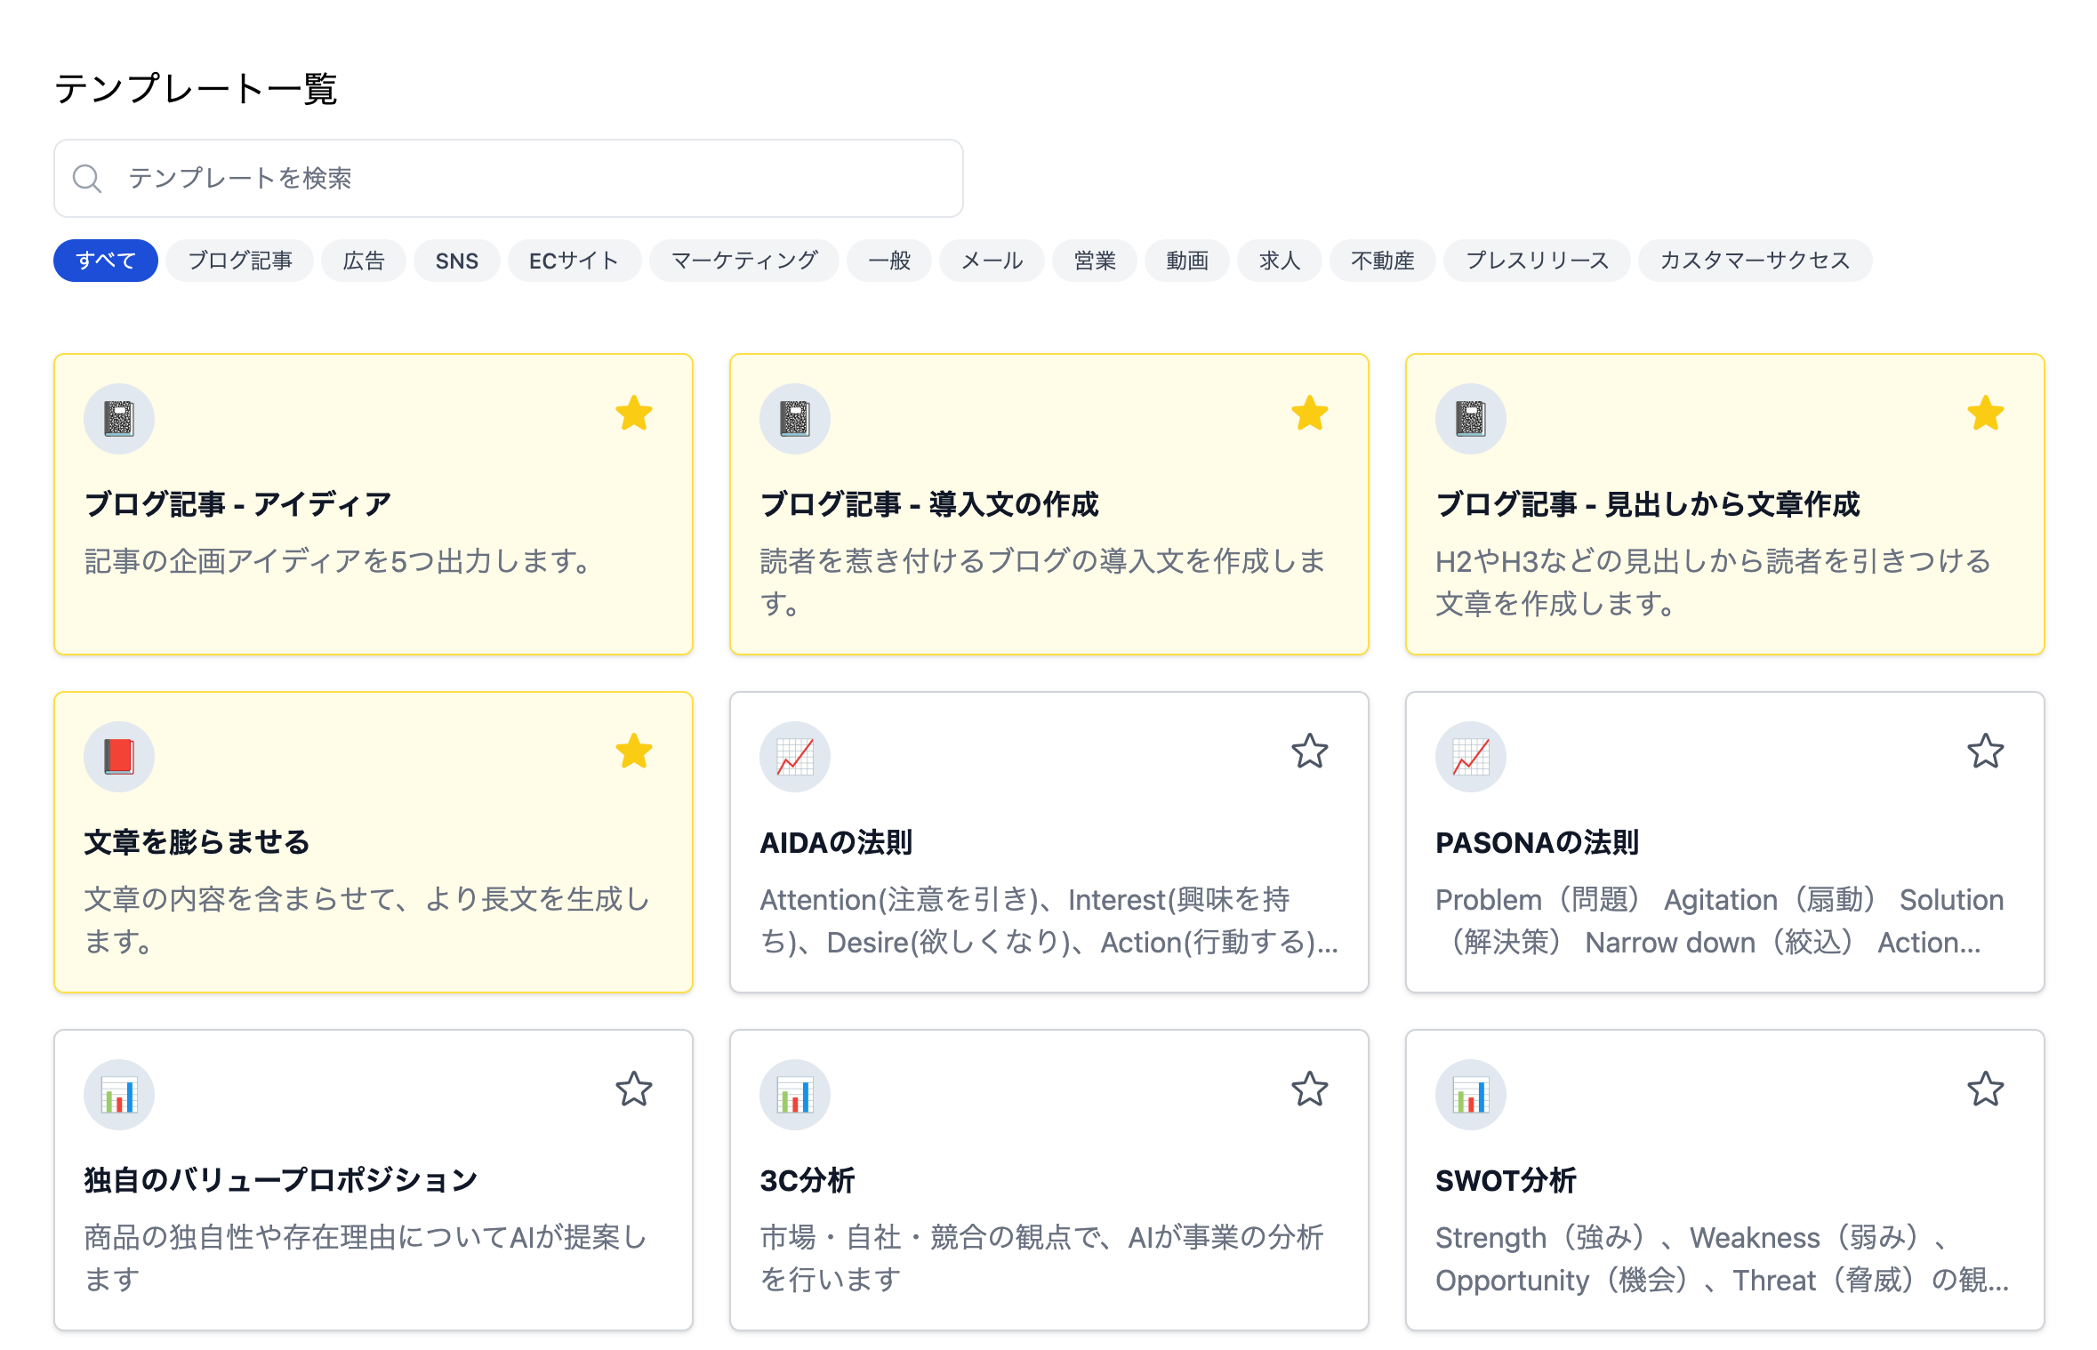Click bar chart icon on 独自のバリュープロポジション card
The image size is (2097, 1350).
119,1095
